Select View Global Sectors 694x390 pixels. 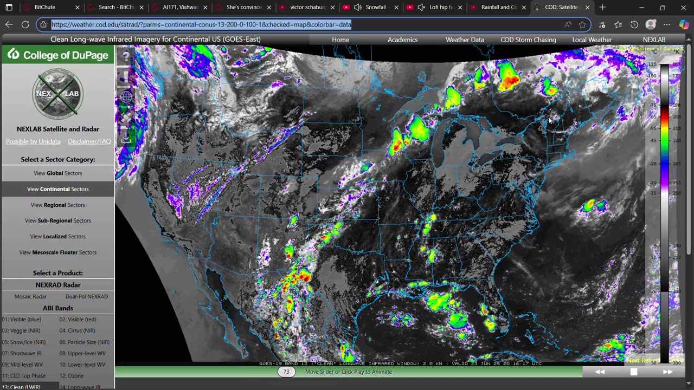pyautogui.click(x=58, y=173)
